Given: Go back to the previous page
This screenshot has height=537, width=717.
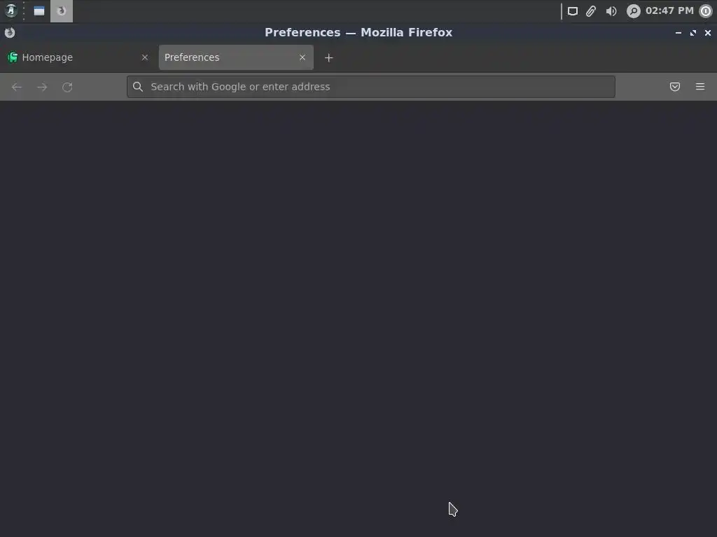Looking at the screenshot, I should [17, 87].
